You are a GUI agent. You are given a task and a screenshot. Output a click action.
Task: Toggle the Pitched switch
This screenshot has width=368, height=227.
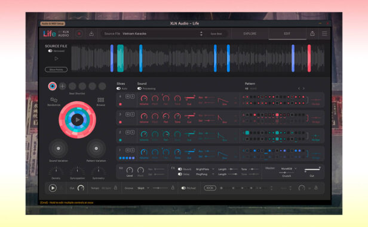pyautogui.click(x=183, y=188)
